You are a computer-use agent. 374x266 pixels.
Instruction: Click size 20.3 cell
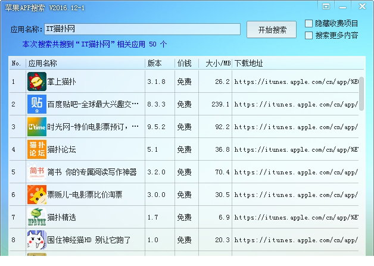point(222,240)
